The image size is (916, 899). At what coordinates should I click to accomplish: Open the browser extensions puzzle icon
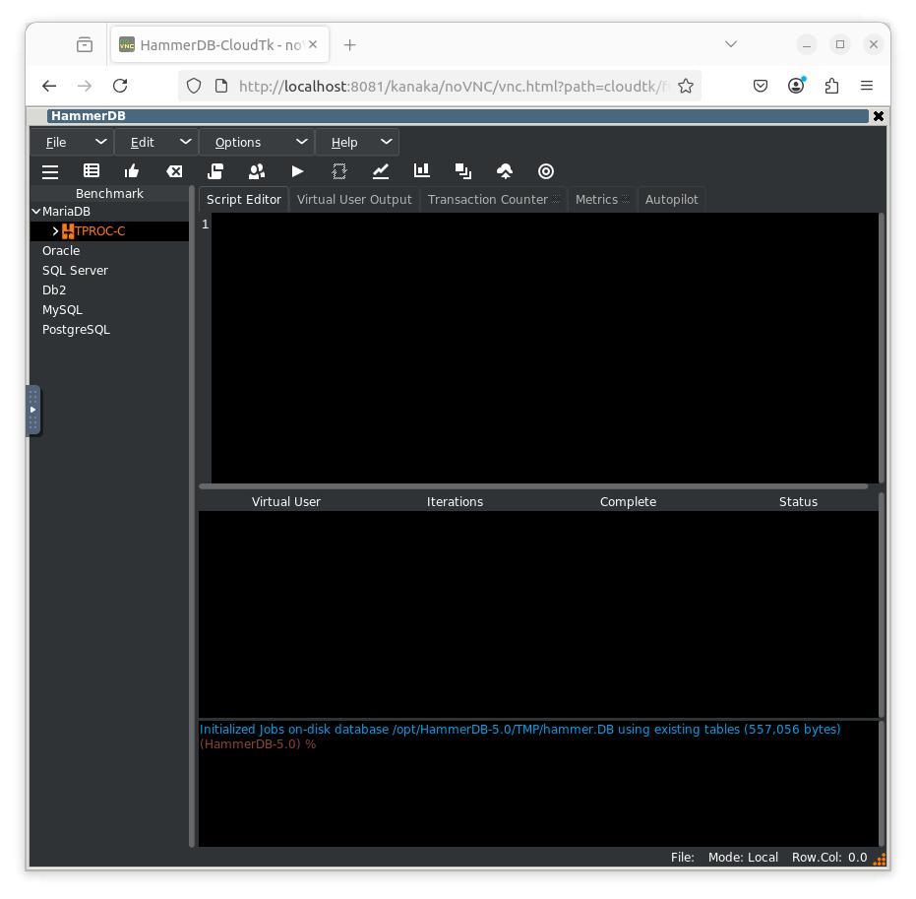831,86
